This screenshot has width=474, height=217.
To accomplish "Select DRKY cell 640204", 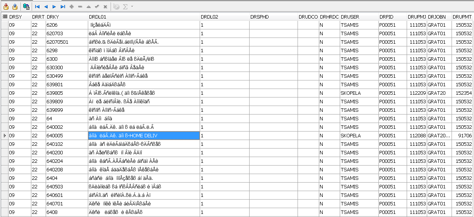I will 67,161.
